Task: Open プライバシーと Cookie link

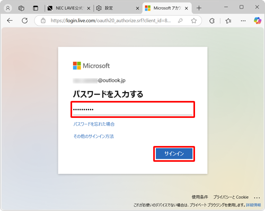Action: point(231,197)
